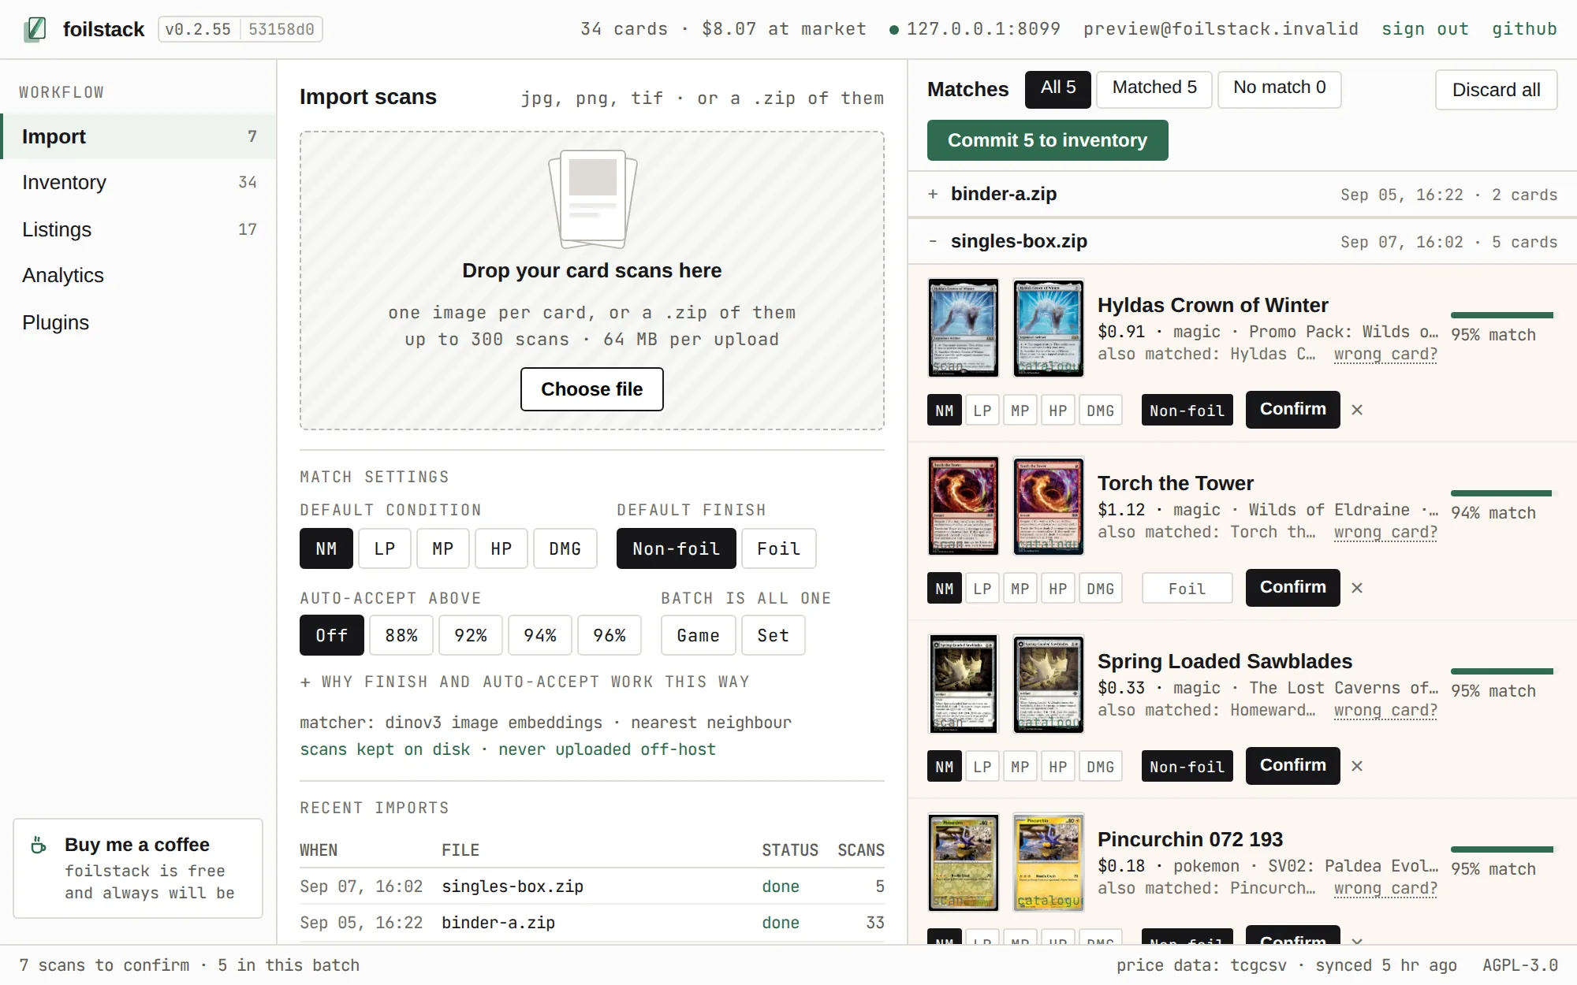This screenshot has height=985, width=1577.
Task: Set default finish to Foil
Action: coord(779,548)
